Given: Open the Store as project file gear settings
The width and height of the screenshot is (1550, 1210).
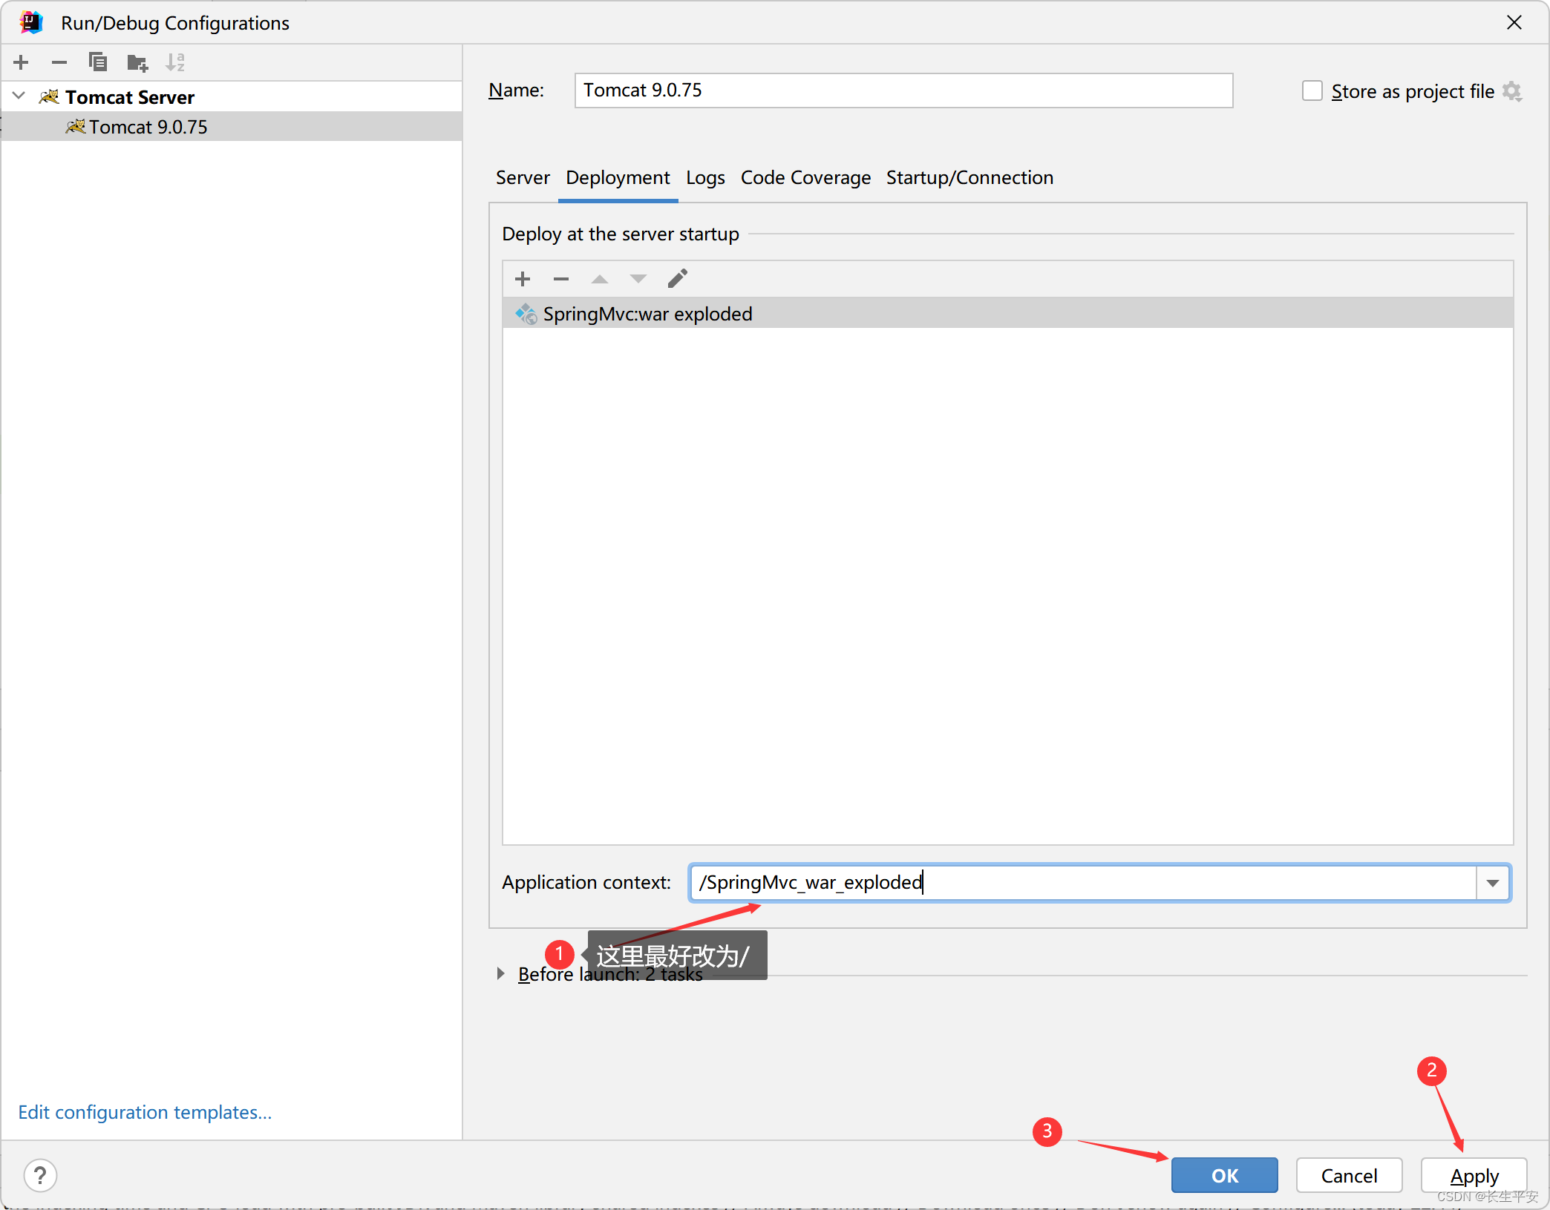Looking at the screenshot, I should 1512,91.
